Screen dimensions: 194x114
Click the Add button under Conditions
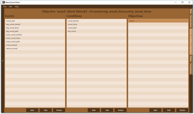coord(94,110)
